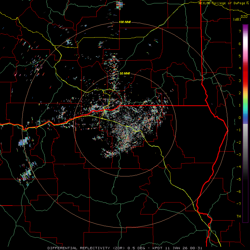Click the 100 NMI range ring label
Viewport: 250px width, 250px height.
tap(125, 22)
